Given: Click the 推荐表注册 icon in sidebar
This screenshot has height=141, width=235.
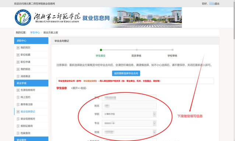Looking at the screenshot, I should (18, 105).
